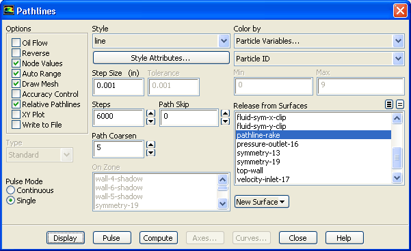Enable the XY Plot option
This screenshot has height=251, width=411.
(x=16, y=115)
